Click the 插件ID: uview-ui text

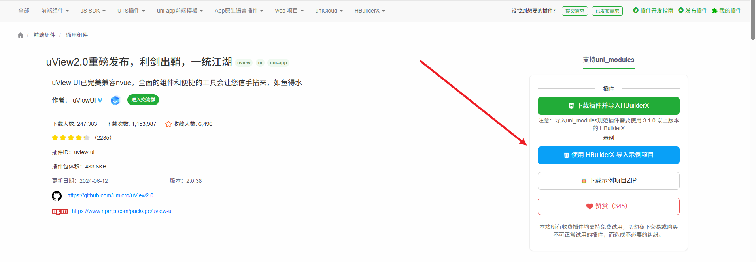(73, 152)
